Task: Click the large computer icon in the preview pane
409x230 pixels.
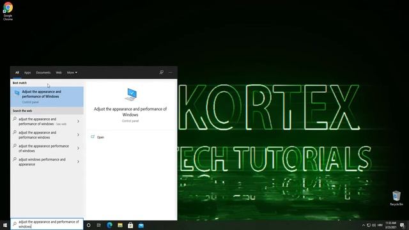Action: click(131, 95)
